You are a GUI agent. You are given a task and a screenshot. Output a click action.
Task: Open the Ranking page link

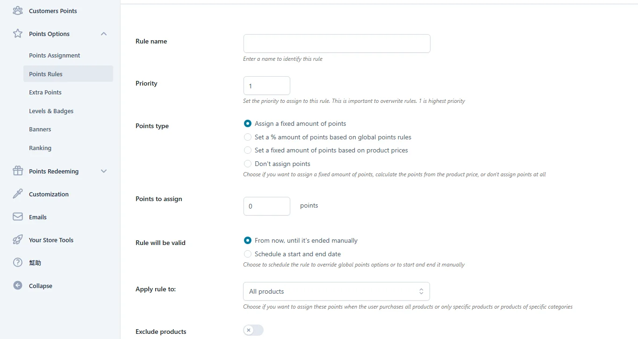[x=40, y=148]
